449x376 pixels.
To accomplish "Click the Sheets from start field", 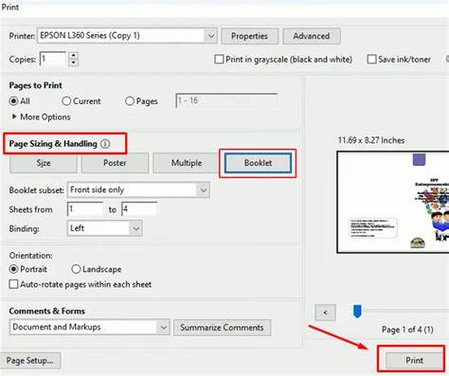I will tap(85, 209).
